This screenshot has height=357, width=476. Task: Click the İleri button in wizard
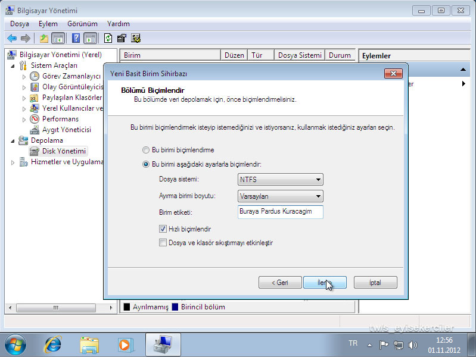pos(325,283)
